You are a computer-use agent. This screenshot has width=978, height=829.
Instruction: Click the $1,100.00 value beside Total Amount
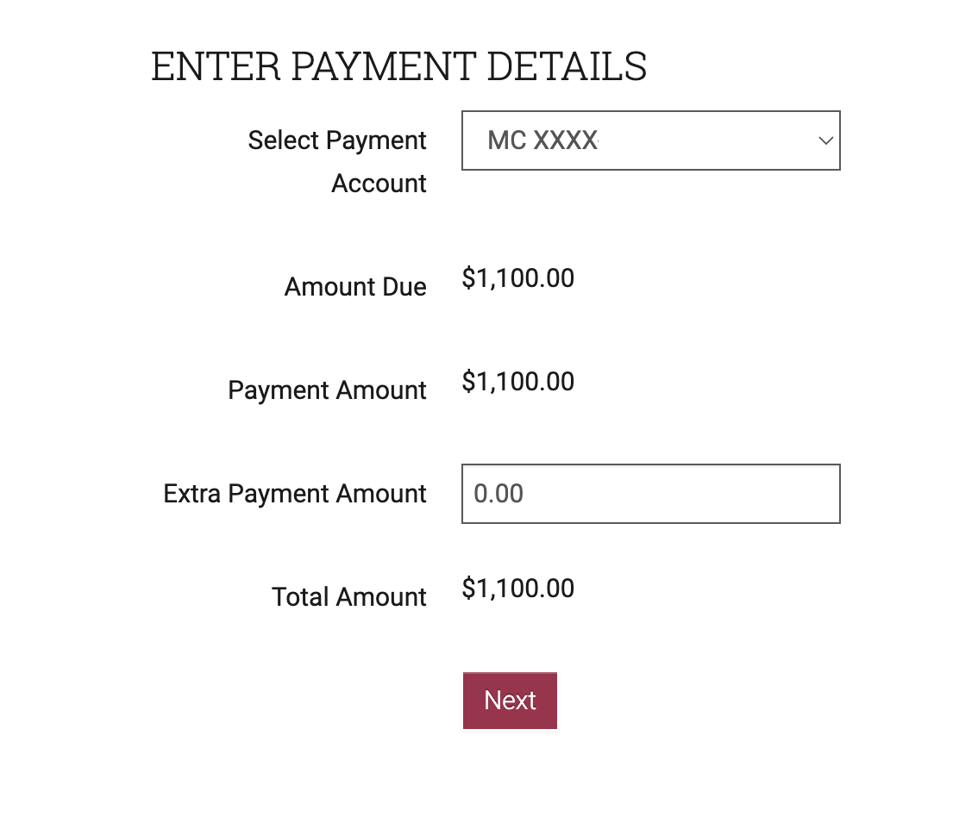click(517, 589)
